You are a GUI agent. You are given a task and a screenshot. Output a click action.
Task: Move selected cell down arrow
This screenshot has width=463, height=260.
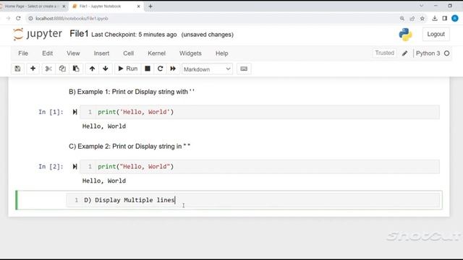(106, 69)
